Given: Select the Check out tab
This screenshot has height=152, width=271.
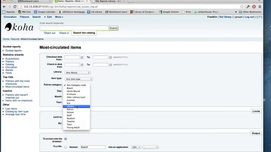Looking at the screenshot, I should click(50, 33).
